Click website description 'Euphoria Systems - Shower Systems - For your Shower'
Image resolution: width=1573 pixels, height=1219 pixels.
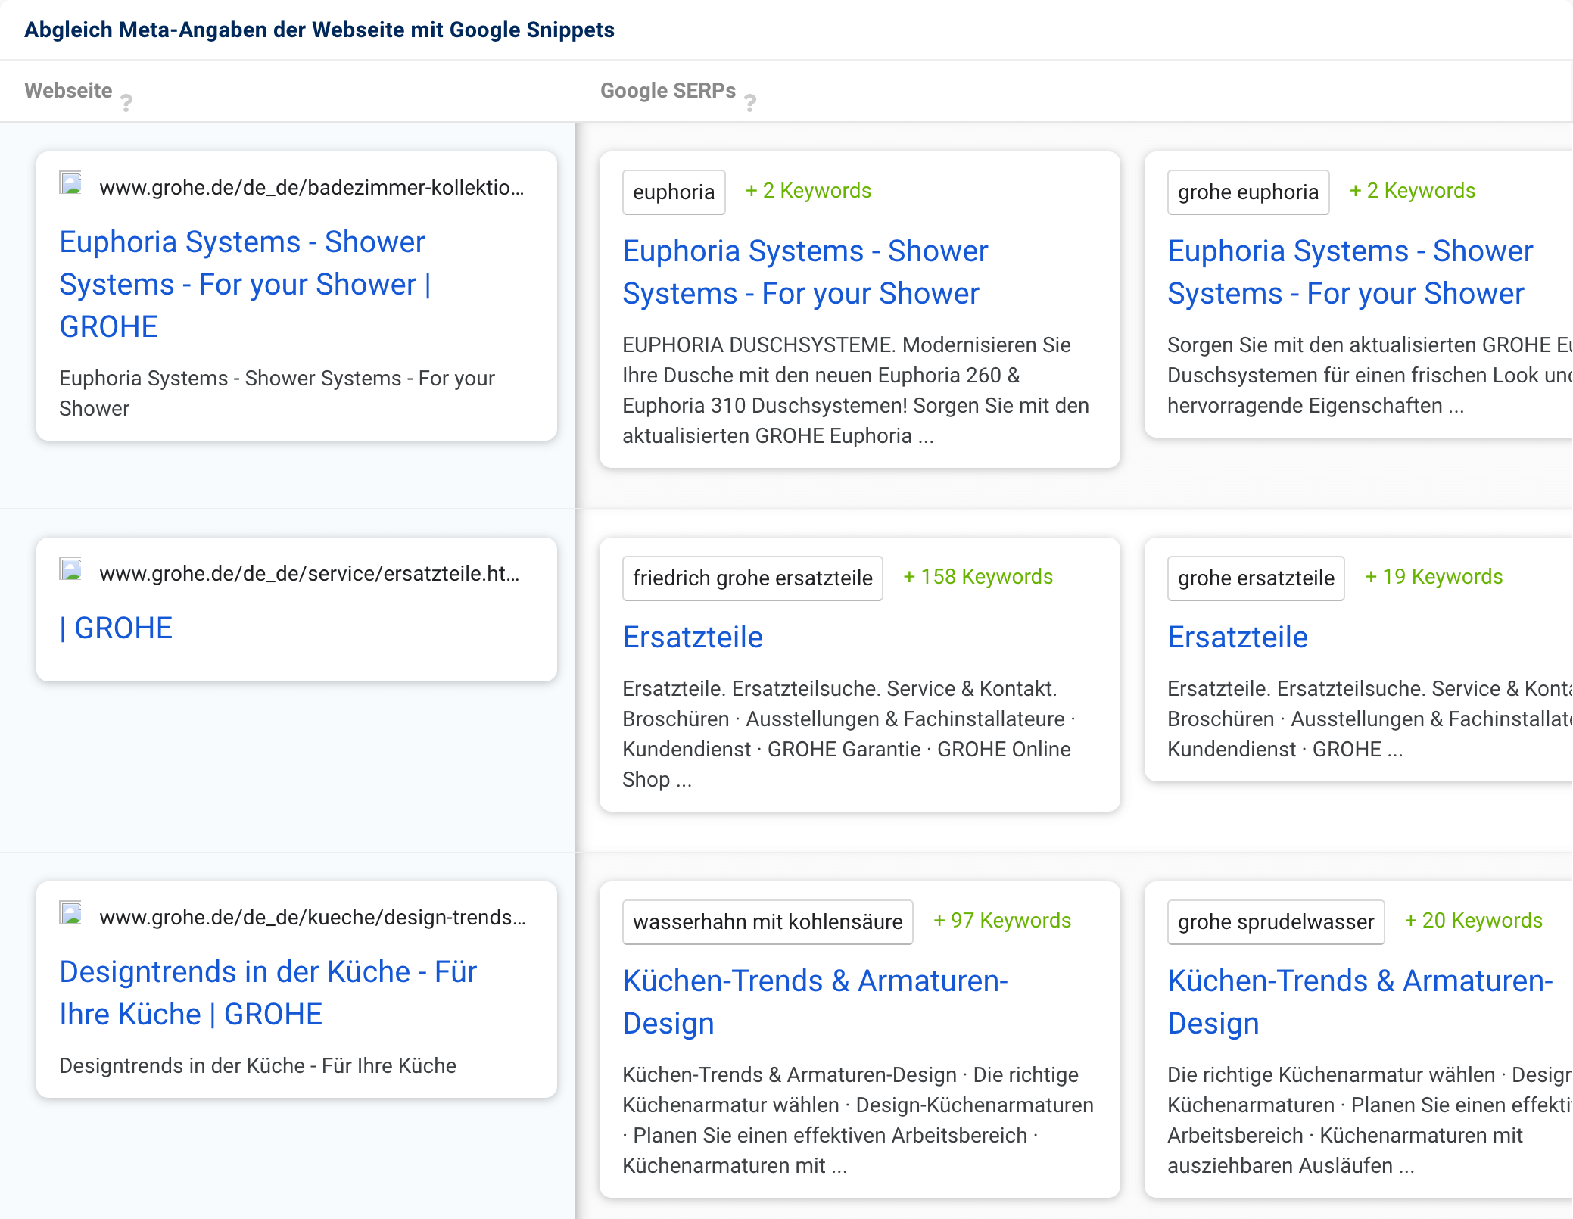[277, 394]
